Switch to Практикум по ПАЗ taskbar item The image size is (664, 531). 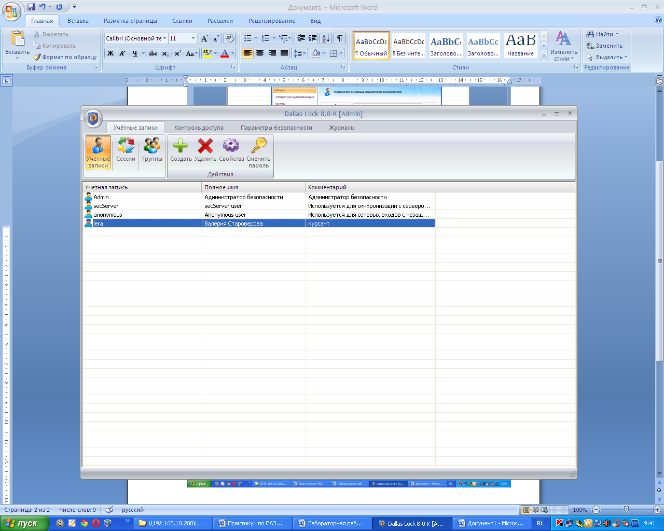pos(252,523)
